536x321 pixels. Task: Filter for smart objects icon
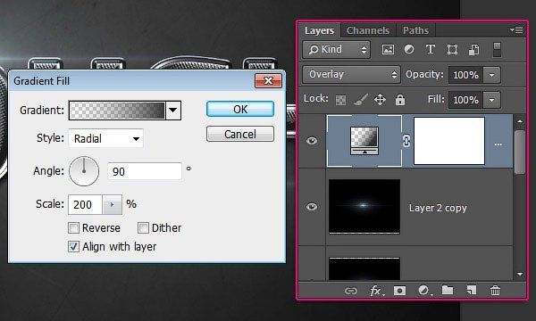click(x=473, y=50)
